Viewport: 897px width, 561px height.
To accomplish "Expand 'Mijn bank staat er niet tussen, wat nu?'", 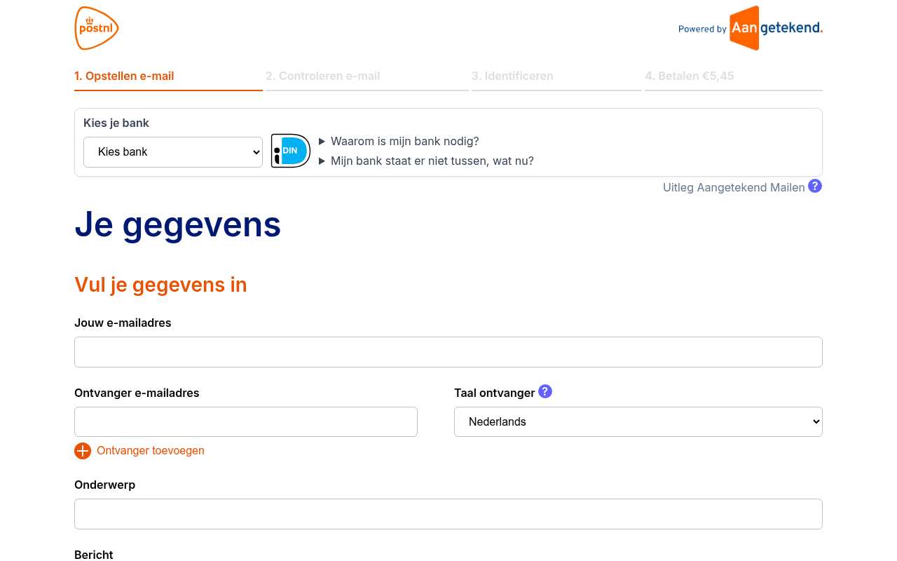I will 426,161.
